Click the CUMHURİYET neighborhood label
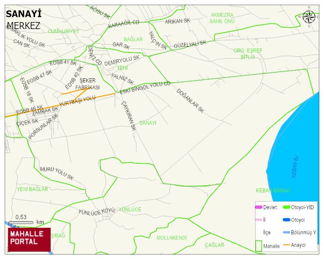 [x=63, y=31]
